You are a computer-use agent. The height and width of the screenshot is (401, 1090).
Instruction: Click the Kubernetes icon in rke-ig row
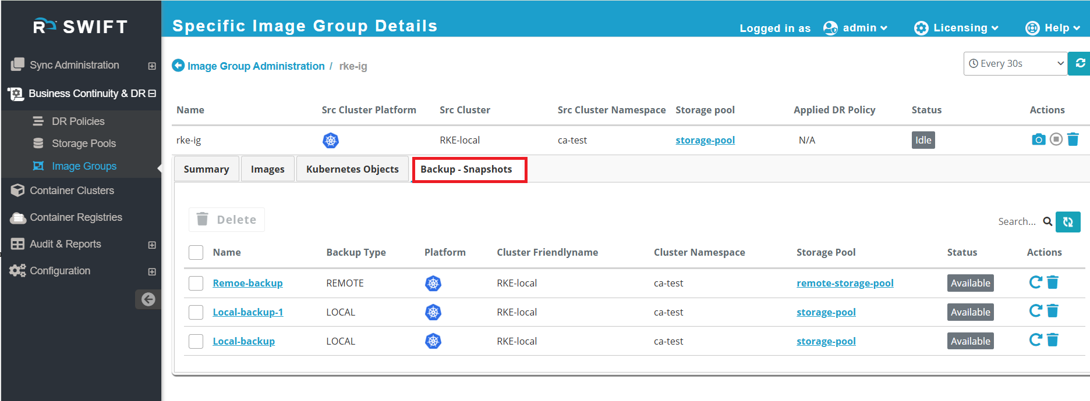coord(331,140)
